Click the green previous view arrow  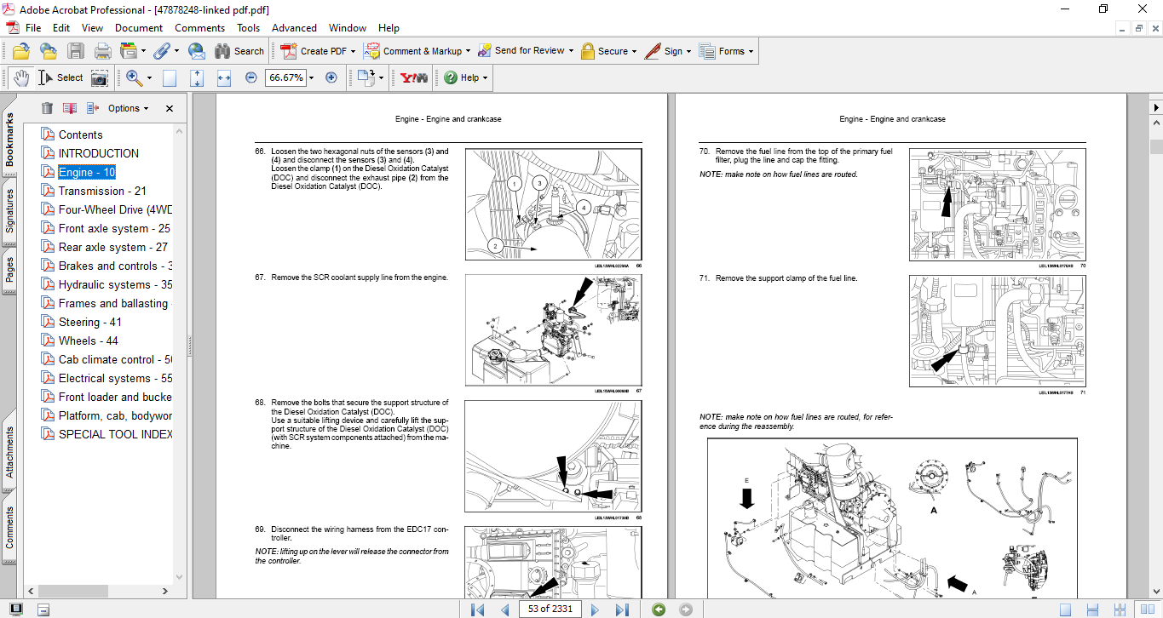(x=658, y=609)
